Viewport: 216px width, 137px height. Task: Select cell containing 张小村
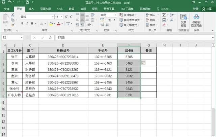click(14, 89)
